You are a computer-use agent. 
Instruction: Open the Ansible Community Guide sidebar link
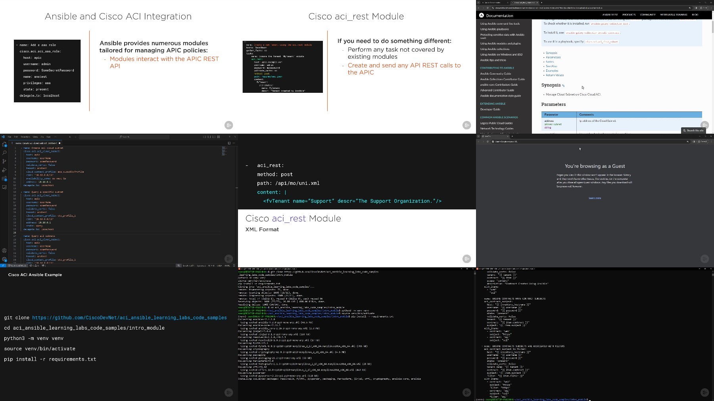495,74
